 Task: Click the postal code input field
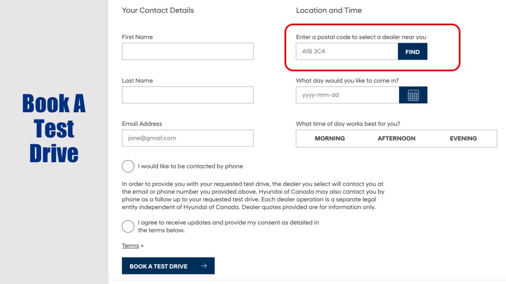(347, 52)
